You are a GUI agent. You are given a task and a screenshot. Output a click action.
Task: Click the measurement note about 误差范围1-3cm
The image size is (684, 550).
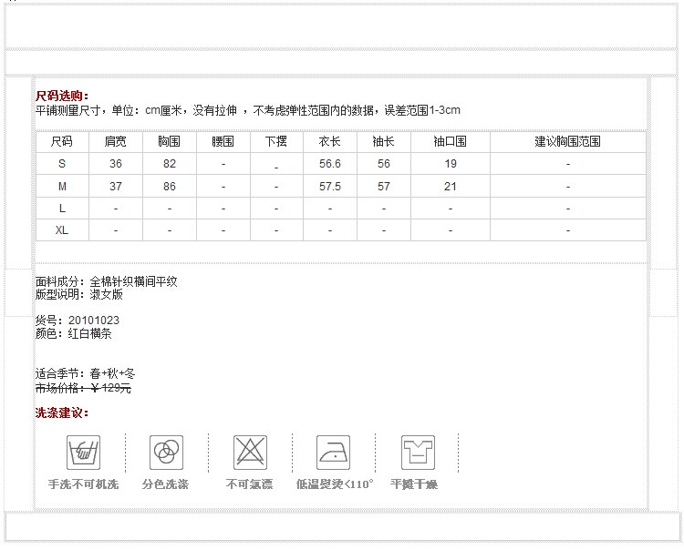(x=248, y=110)
